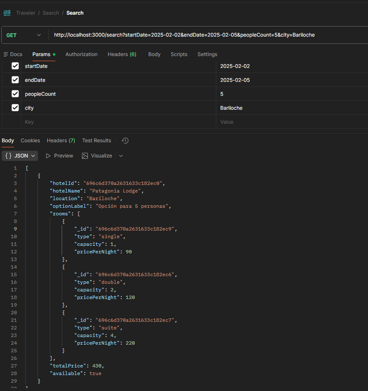The width and height of the screenshot is (368, 391).
Task: Click the HTTP request type icon
Action: point(7,13)
